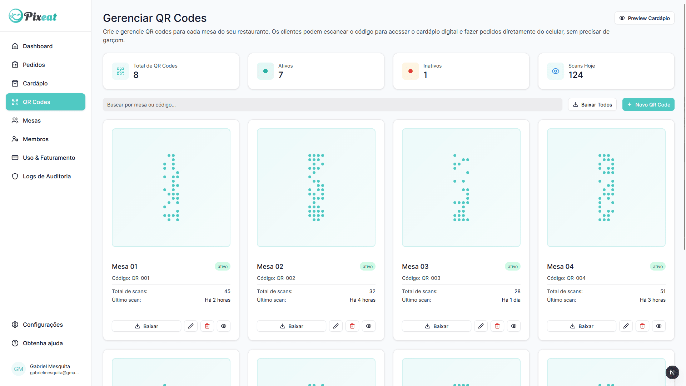Image resolution: width=686 pixels, height=386 pixels.
Task: Edit Mesa 01 using the pencil icon
Action: coord(190,326)
